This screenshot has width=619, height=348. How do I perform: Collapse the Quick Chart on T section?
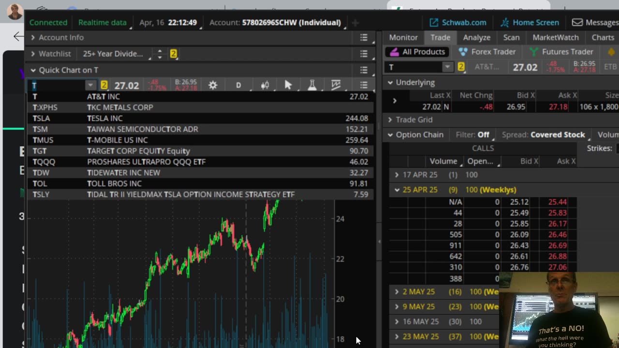tap(33, 70)
